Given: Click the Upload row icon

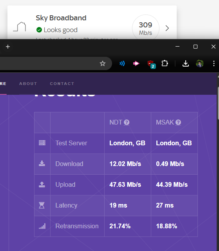Looking at the screenshot, I should coord(42,184).
